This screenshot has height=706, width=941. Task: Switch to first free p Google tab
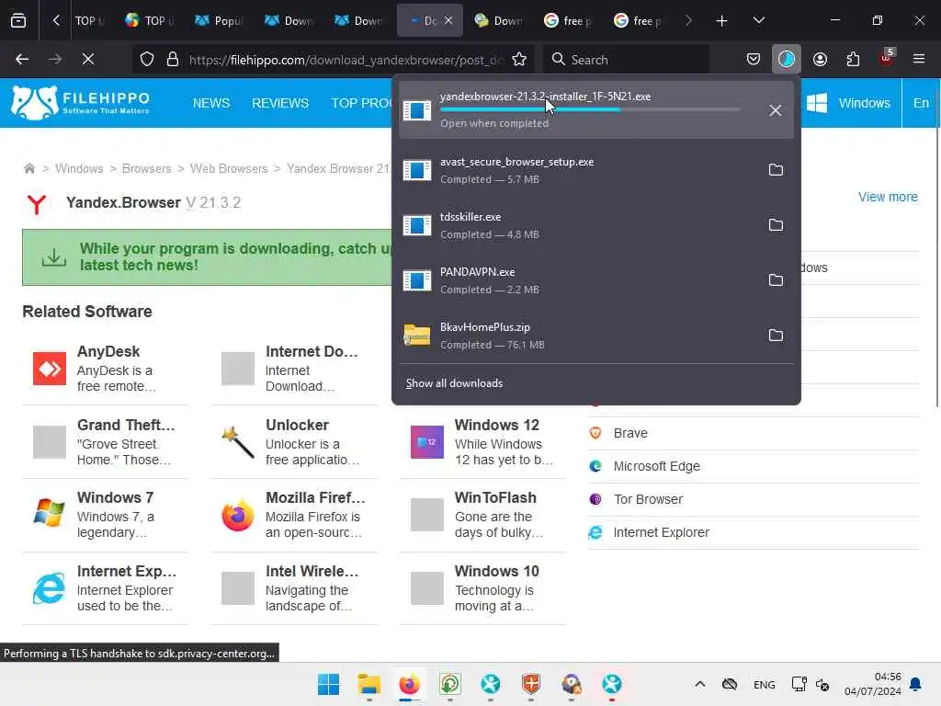click(x=568, y=20)
